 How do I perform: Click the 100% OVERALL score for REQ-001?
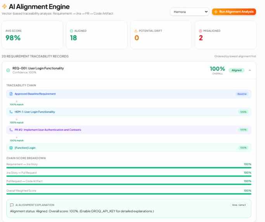point(217,70)
